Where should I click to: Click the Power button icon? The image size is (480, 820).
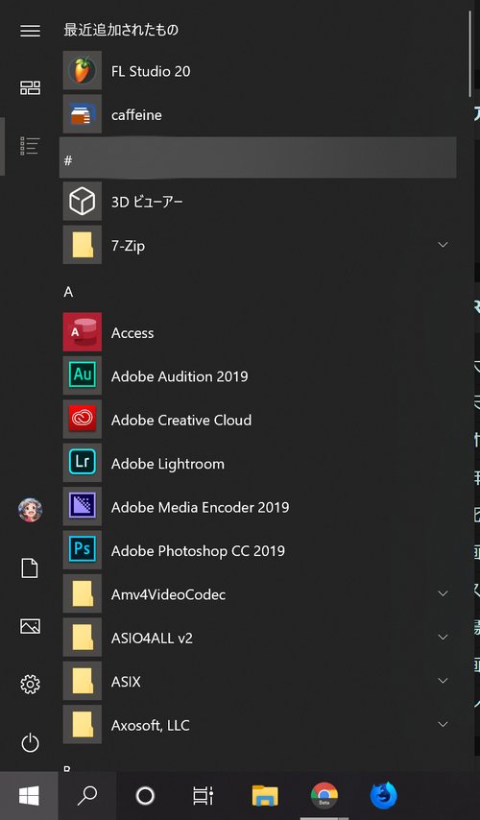point(30,742)
